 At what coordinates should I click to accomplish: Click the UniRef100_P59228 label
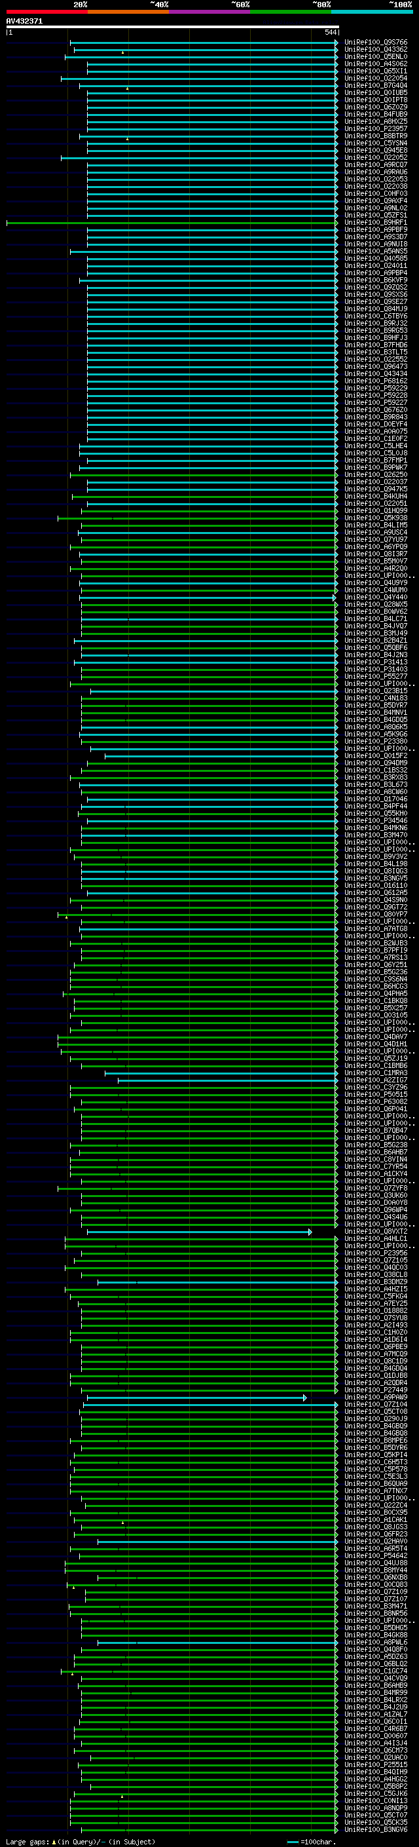point(376,396)
